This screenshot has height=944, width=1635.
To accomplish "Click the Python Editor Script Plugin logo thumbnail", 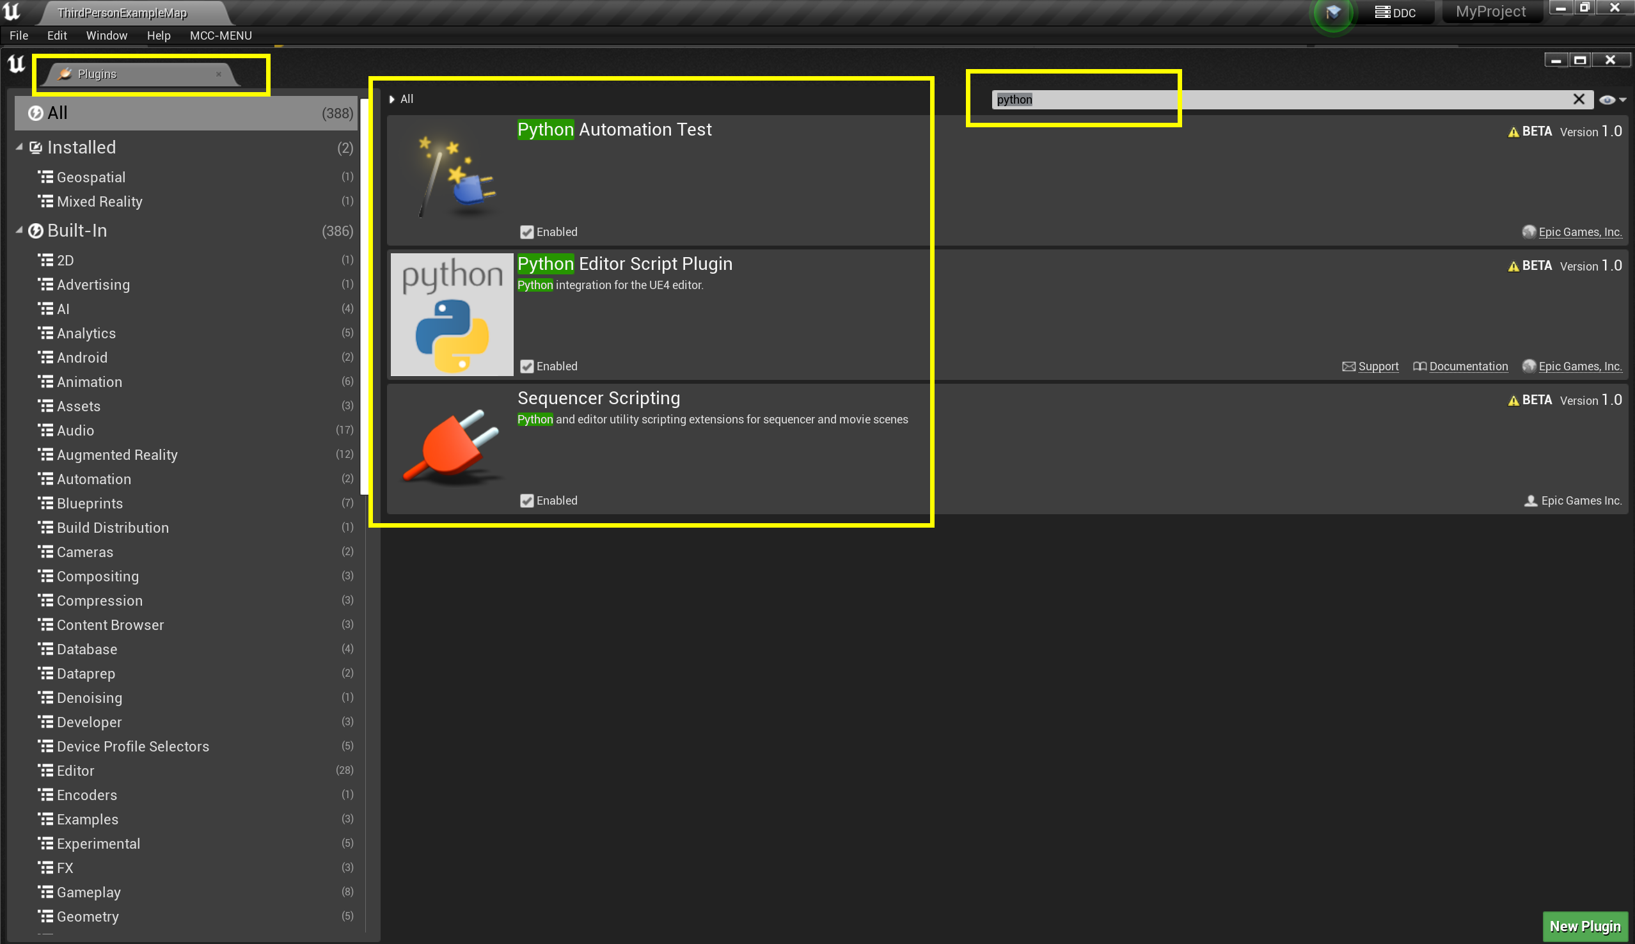I will coord(452,315).
